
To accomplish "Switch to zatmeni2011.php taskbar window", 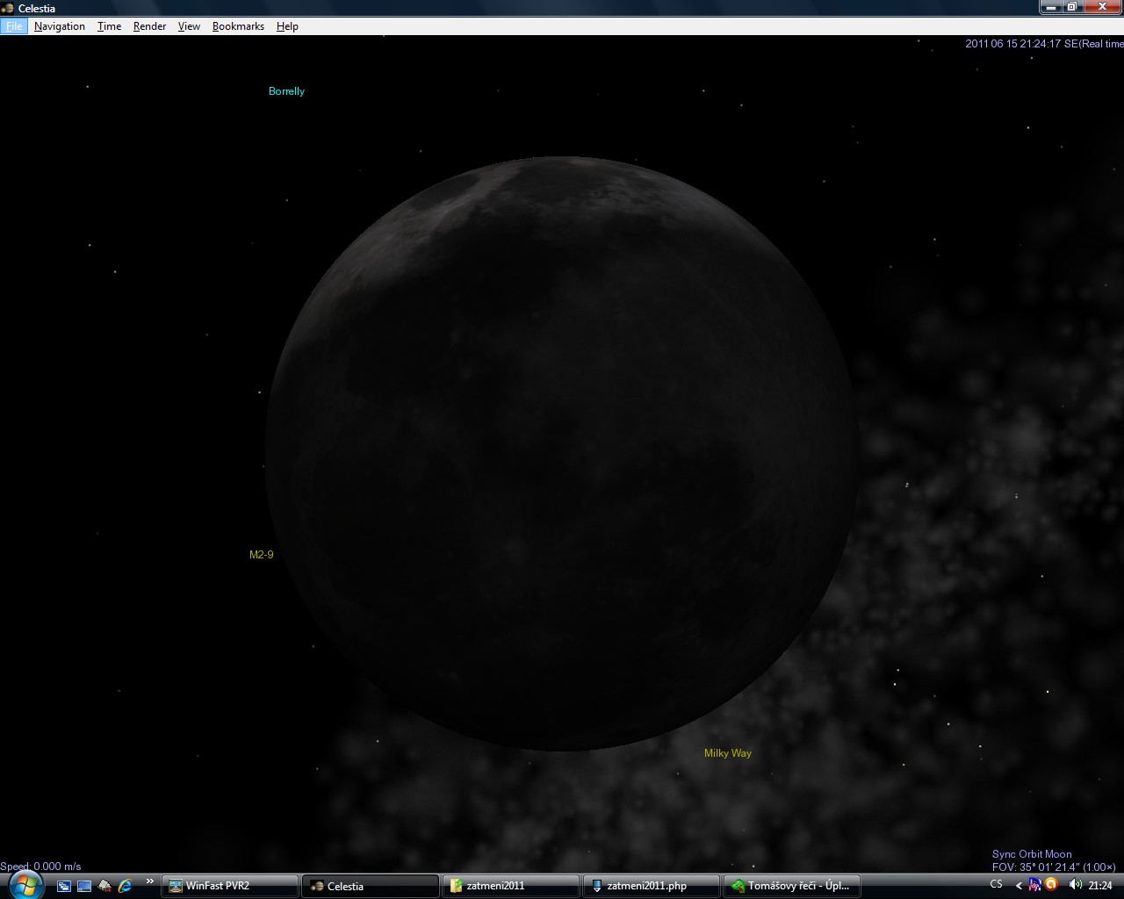I will 651,886.
